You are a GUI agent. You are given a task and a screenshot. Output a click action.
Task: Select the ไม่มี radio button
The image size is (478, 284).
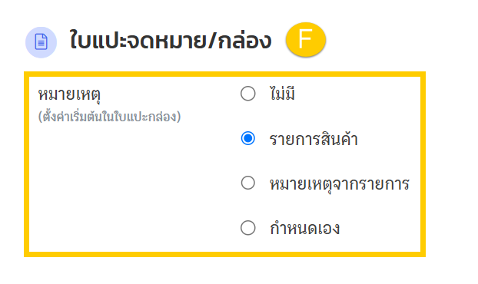pyautogui.click(x=248, y=94)
